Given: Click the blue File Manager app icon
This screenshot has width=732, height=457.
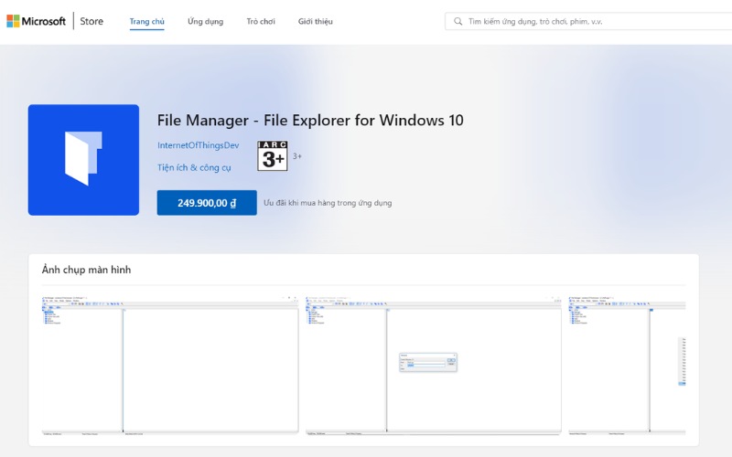Looking at the screenshot, I should [x=83, y=160].
